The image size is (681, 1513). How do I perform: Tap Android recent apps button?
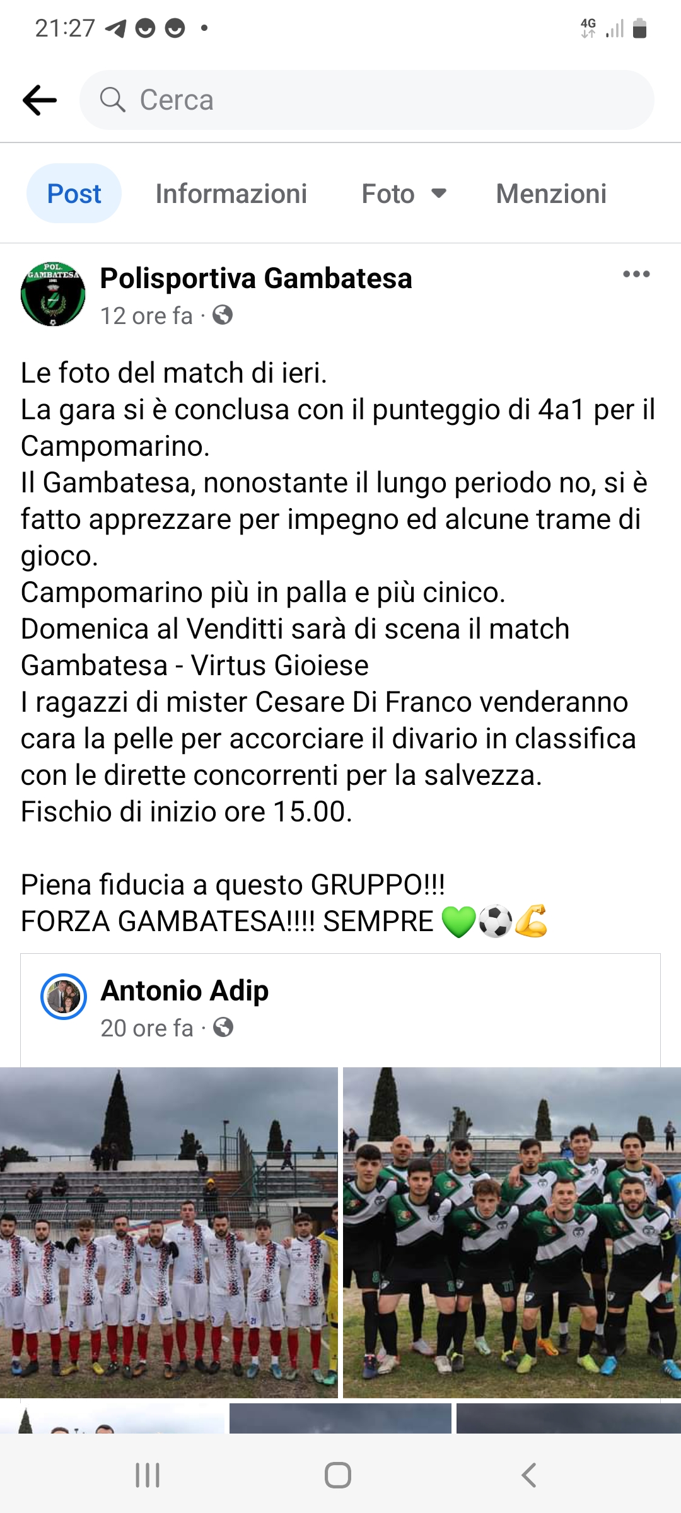tap(148, 1475)
